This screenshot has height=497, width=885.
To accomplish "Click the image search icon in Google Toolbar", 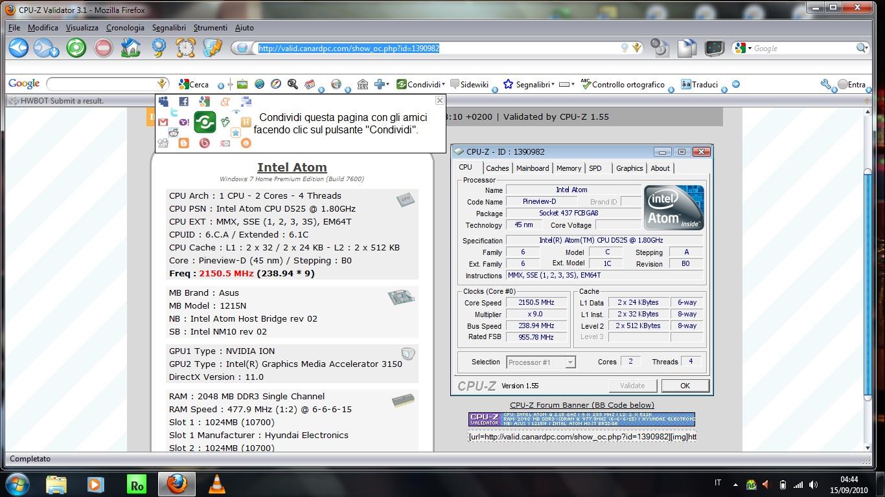I will pyautogui.click(x=242, y=84).
